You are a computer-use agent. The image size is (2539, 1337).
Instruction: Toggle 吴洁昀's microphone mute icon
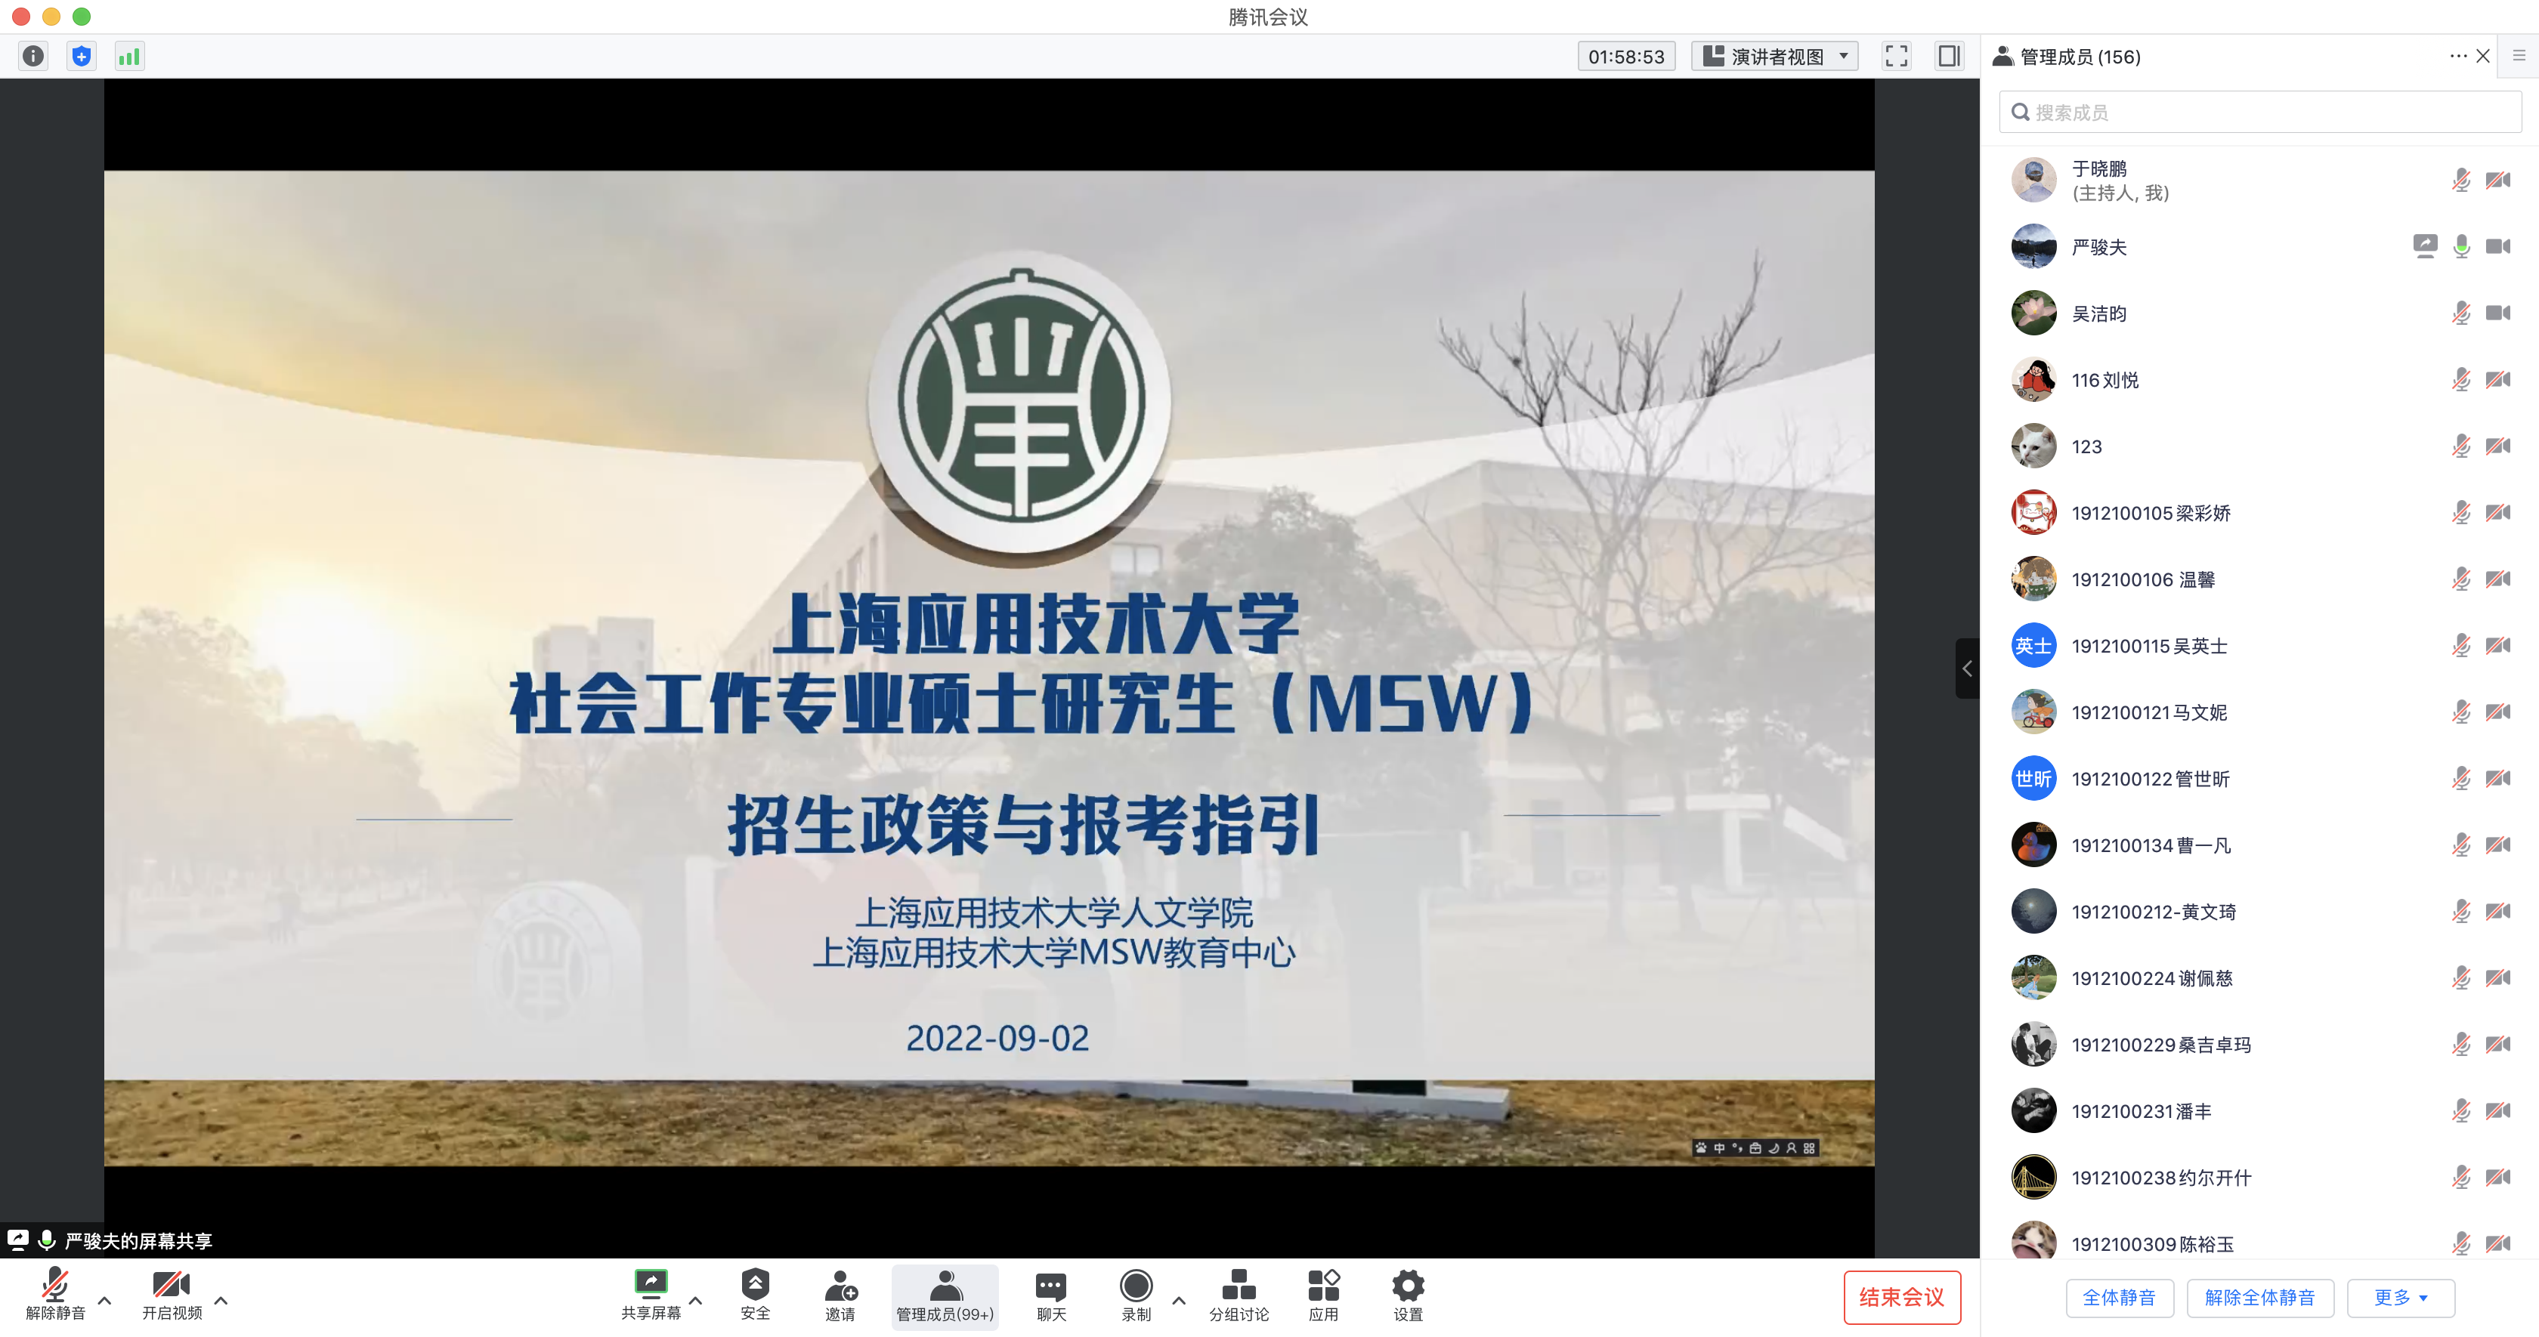pyautogui.click(x=2461, y=313)
